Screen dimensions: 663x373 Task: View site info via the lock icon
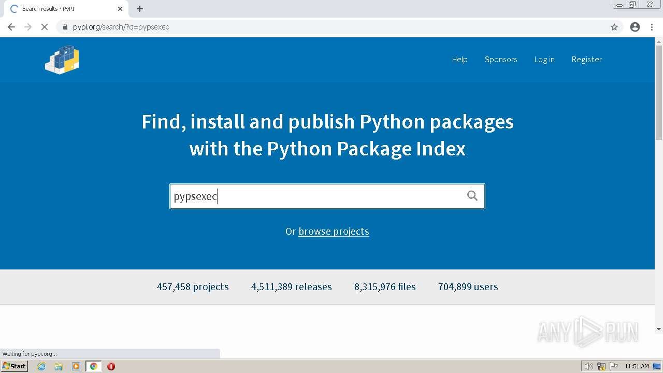click(65, 27)
